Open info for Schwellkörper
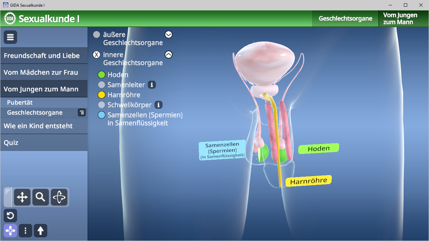 tap(159, 105)
